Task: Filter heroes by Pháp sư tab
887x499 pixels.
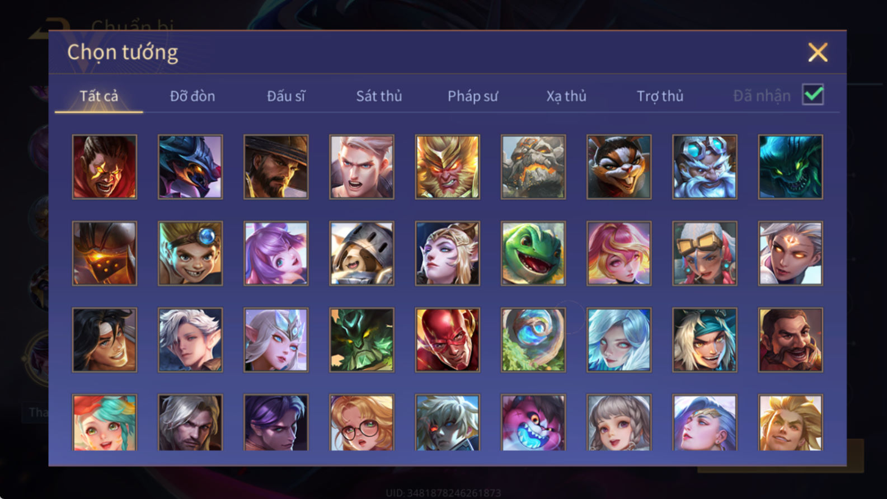Action: tap(472, 96)
